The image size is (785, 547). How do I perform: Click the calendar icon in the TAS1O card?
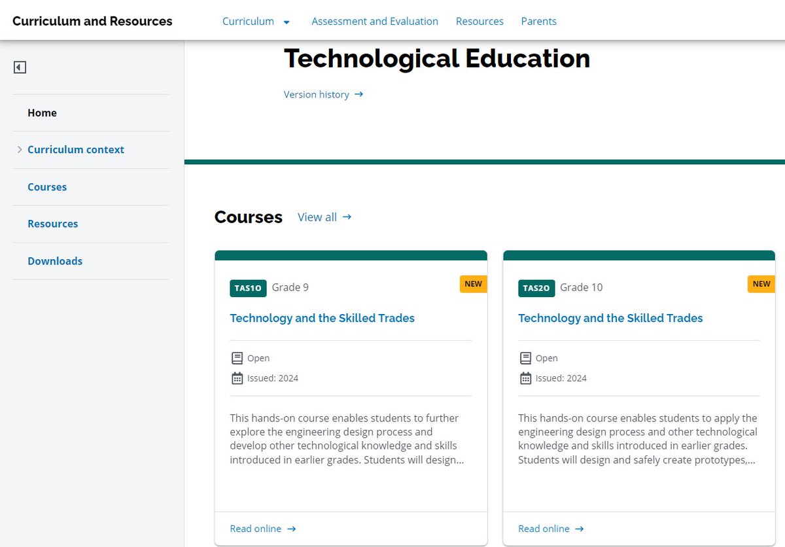coord(237,378)
